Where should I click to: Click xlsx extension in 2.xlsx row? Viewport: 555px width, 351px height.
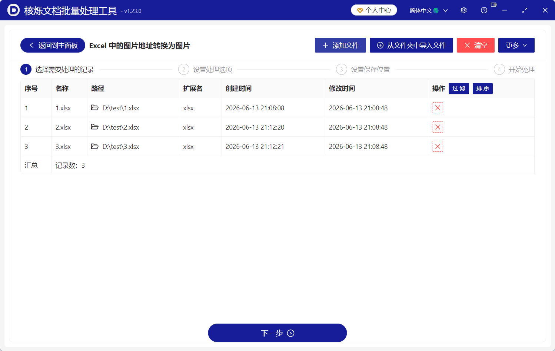[188, 127]
